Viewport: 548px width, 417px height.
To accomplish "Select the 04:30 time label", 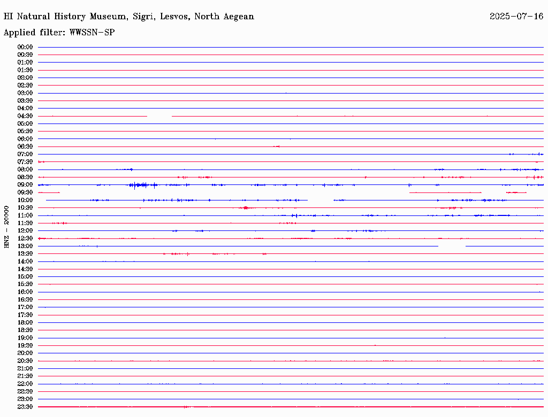I will [25, 116].
